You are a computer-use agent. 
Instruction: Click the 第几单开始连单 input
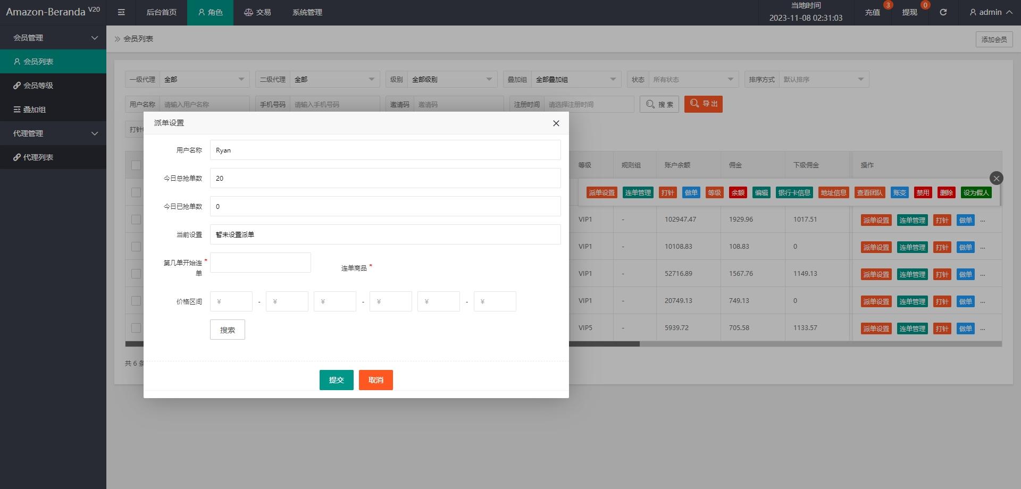260,263
